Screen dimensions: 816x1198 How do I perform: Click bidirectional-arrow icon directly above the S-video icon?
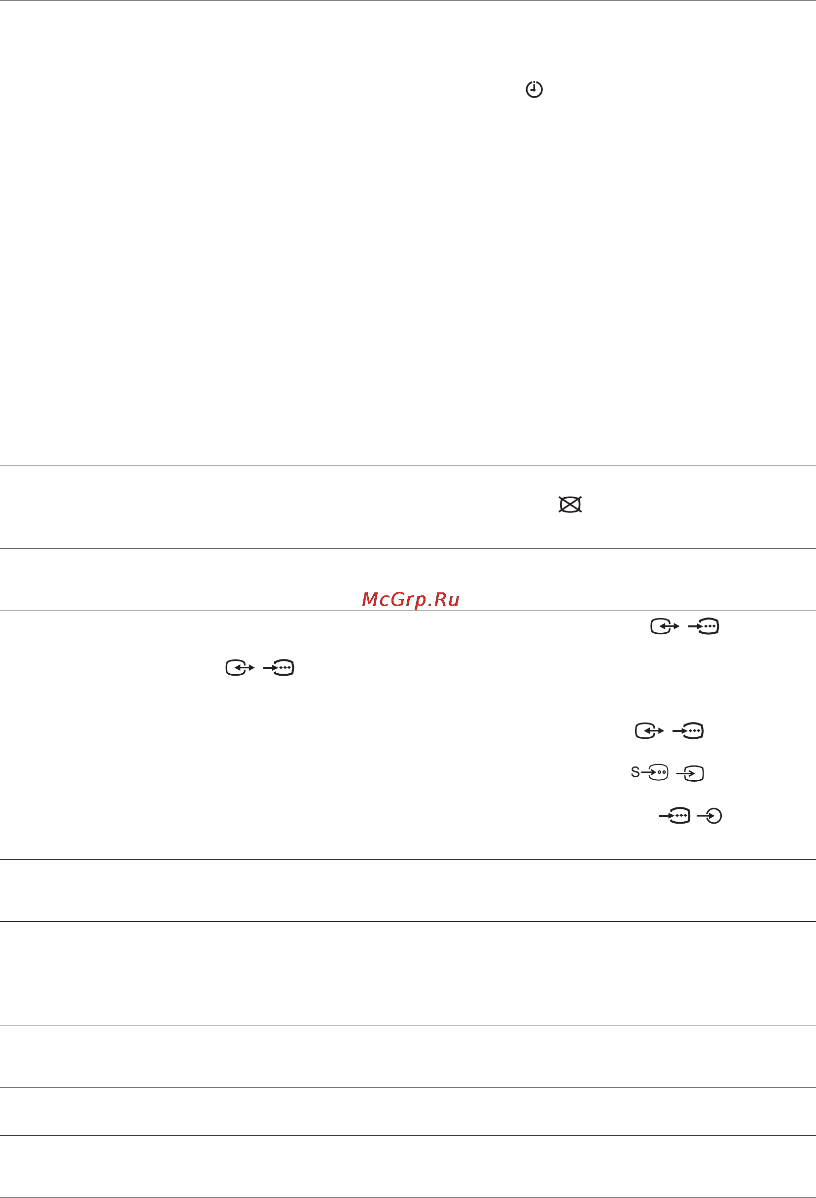tap(649, 730)
